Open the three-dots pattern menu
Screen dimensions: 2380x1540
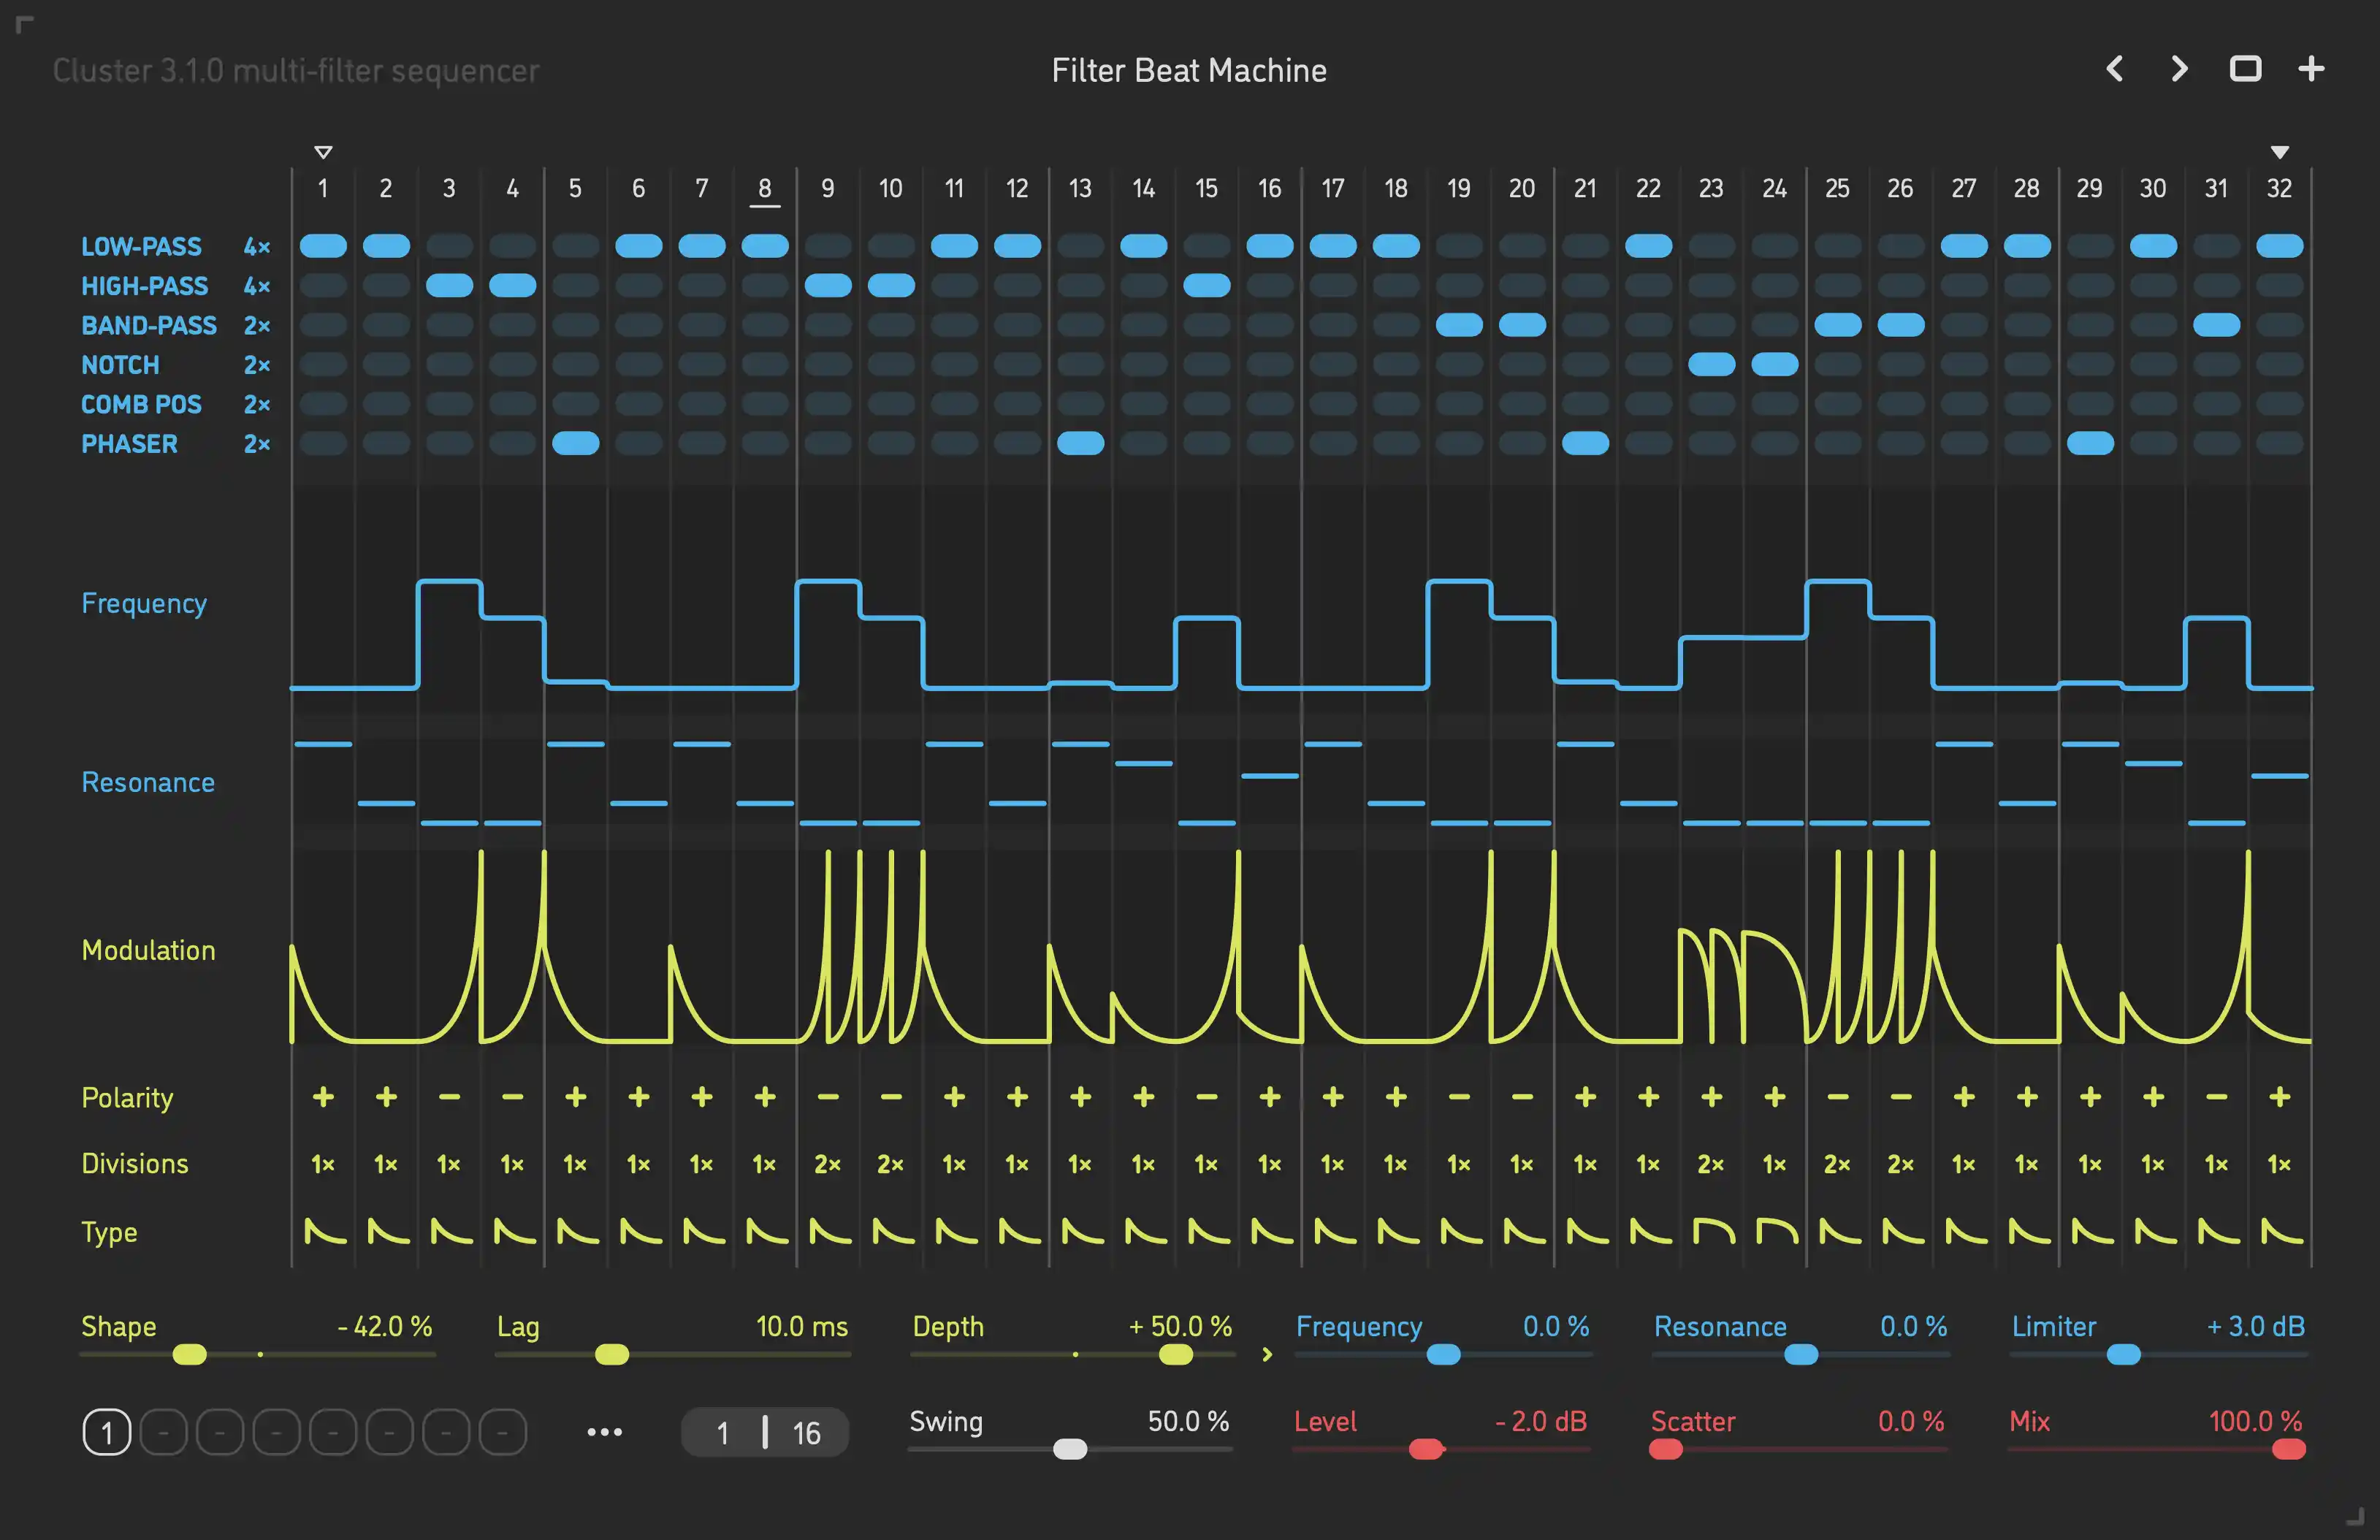click(604, 1432)
